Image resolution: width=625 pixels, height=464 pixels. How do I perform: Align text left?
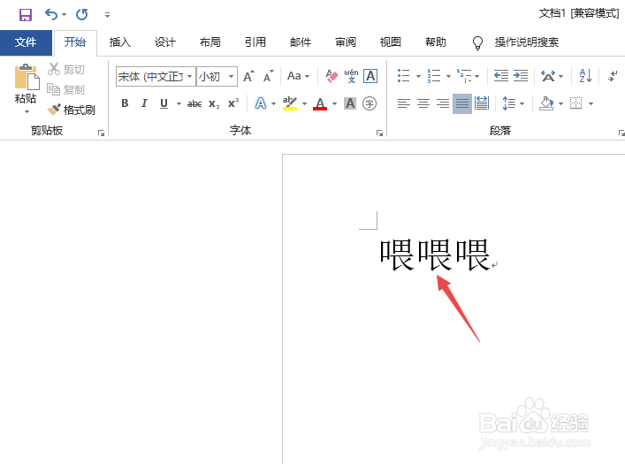[x=403, y=103]
